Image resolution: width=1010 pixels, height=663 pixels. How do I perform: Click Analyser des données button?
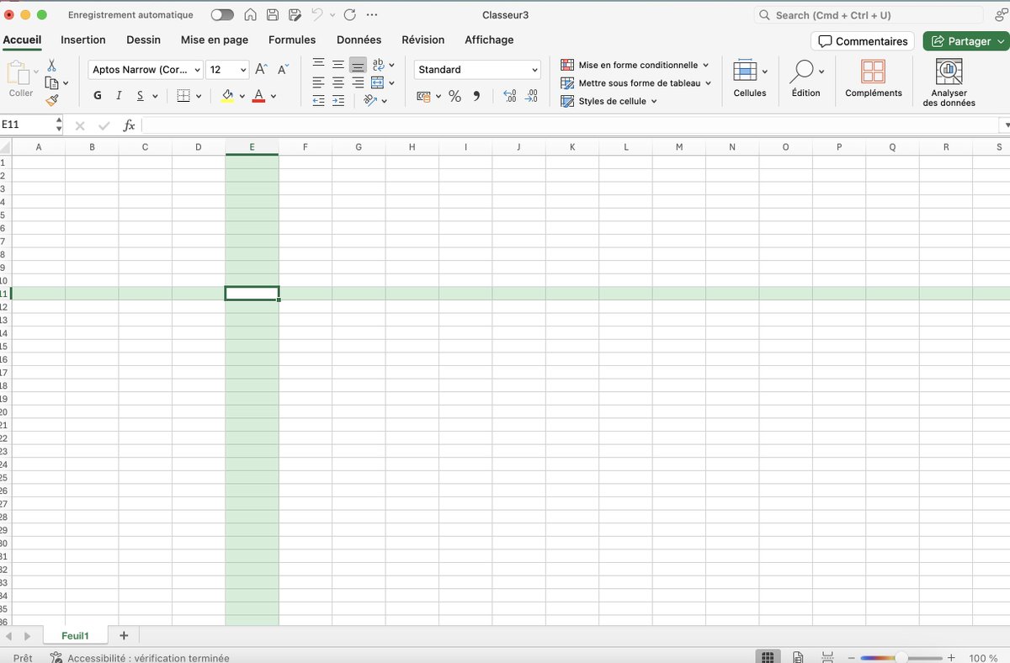coord(949,82)
